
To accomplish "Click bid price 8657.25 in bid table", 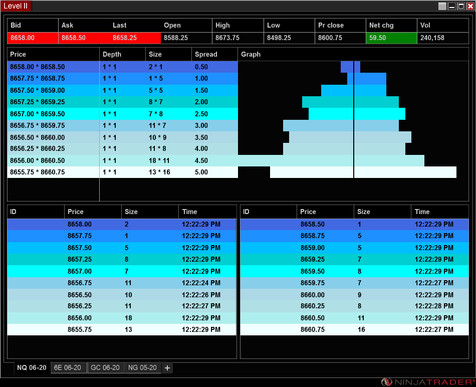I will [x=80, y=259].
